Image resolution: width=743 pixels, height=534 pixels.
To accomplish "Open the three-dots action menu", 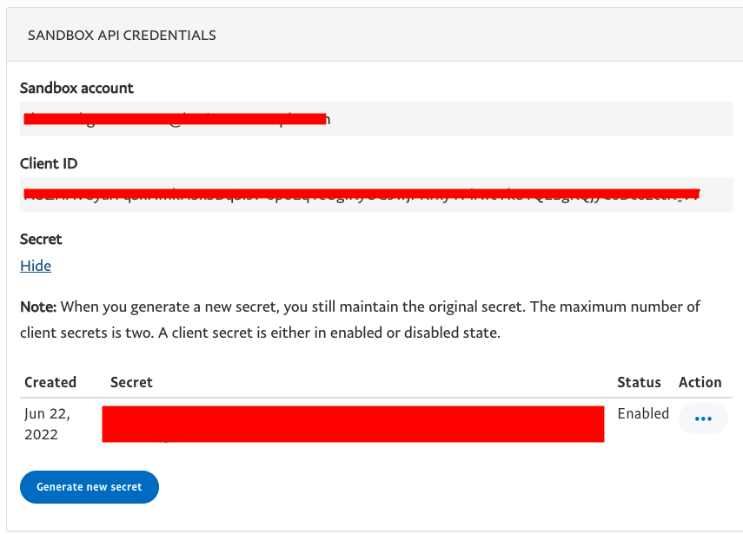I will 703,419.
